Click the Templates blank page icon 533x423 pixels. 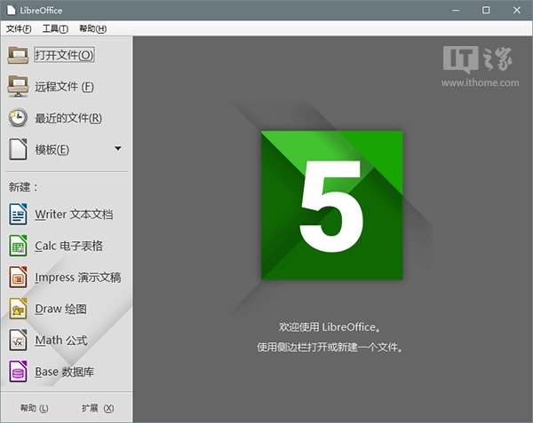click(x=18, y=149)
